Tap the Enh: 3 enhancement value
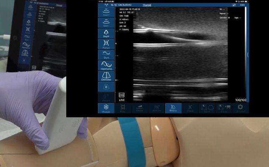269x167 pixels. click(x=123, y=23)
